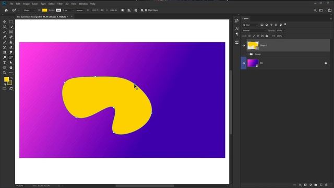Select the Gradient tool
This screenshot has width=334, height=188.
click(x=5, y=52)
